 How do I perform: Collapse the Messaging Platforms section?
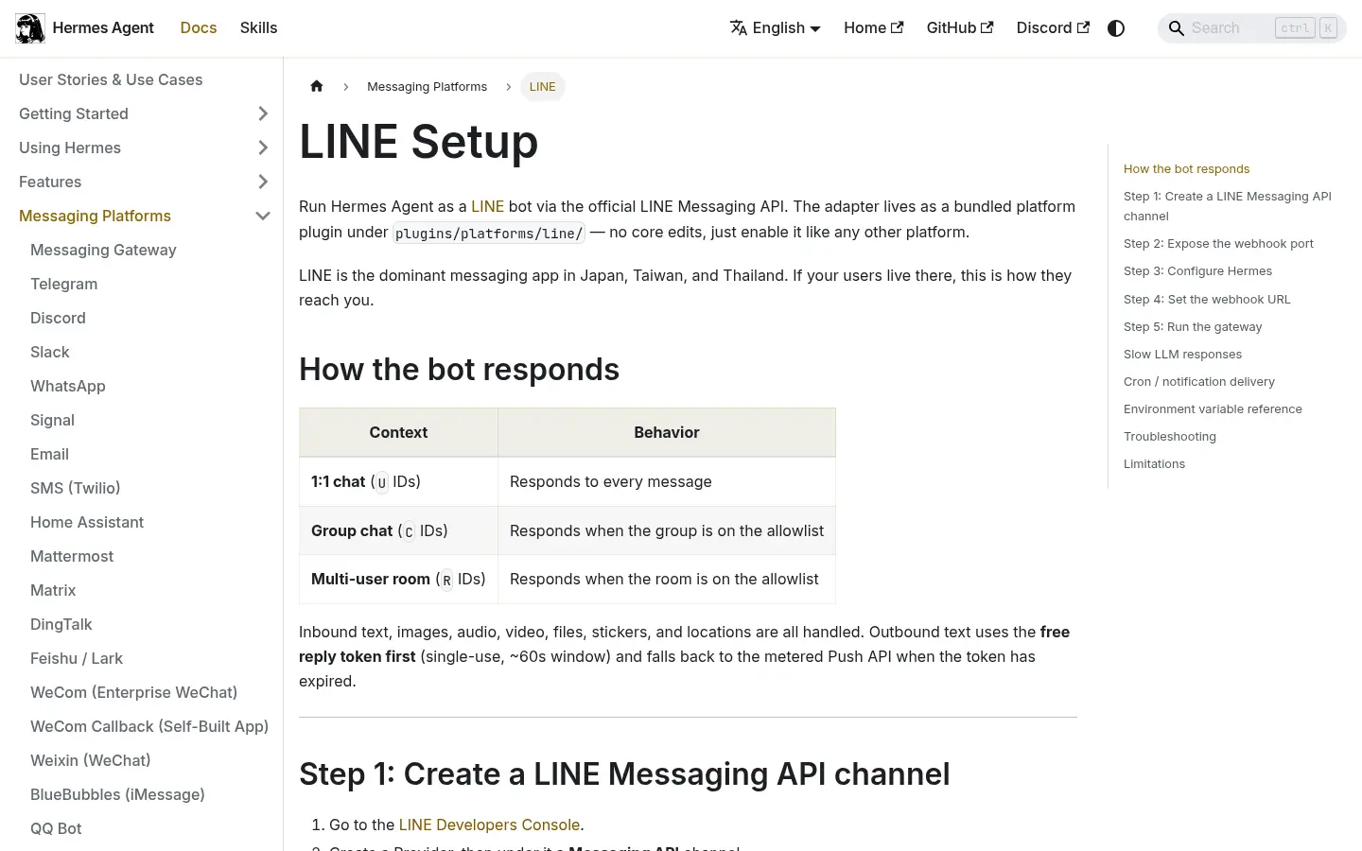(x=263, y=216)
